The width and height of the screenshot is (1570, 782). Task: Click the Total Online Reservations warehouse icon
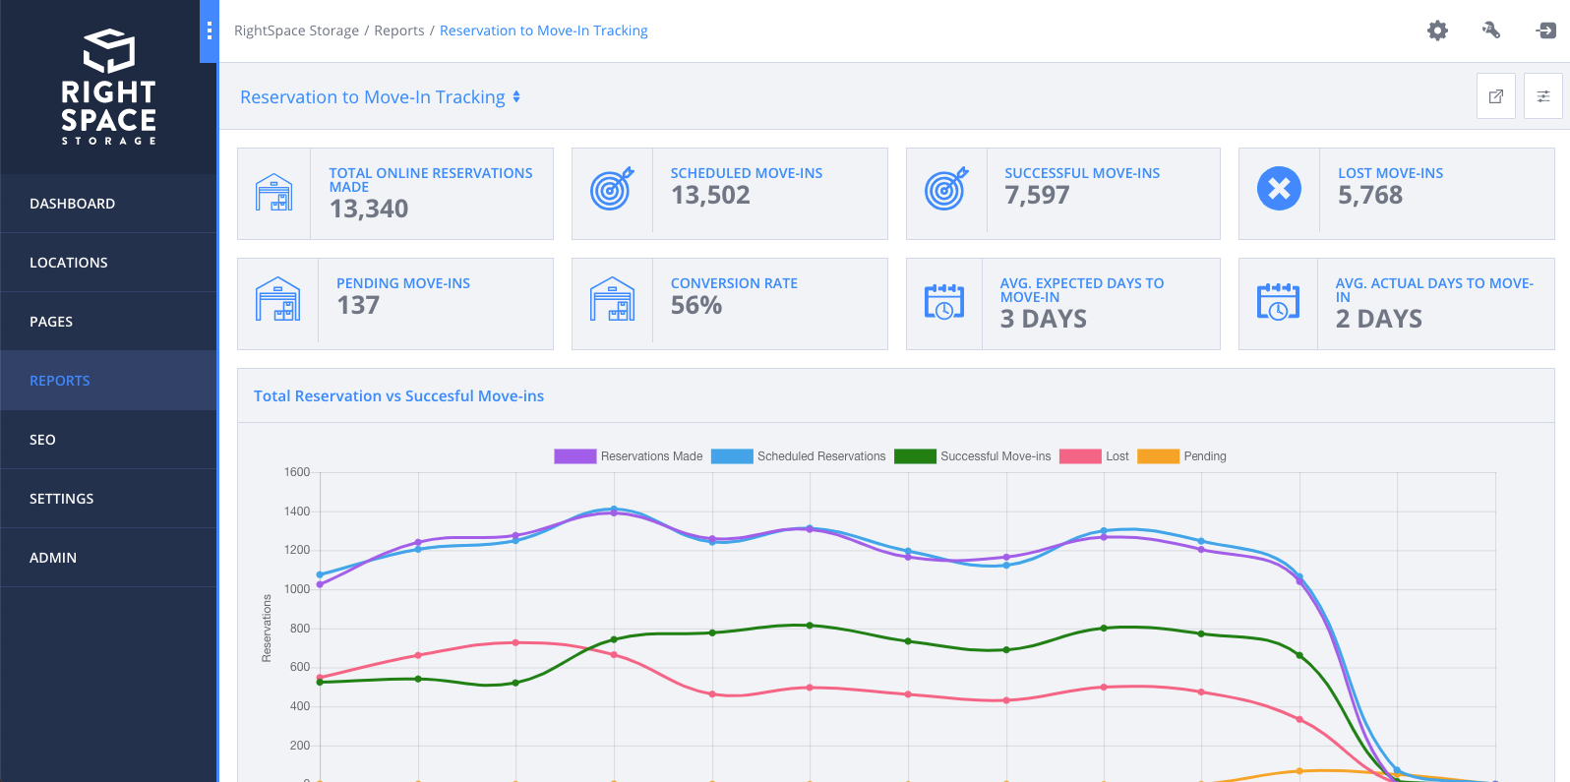274,193
